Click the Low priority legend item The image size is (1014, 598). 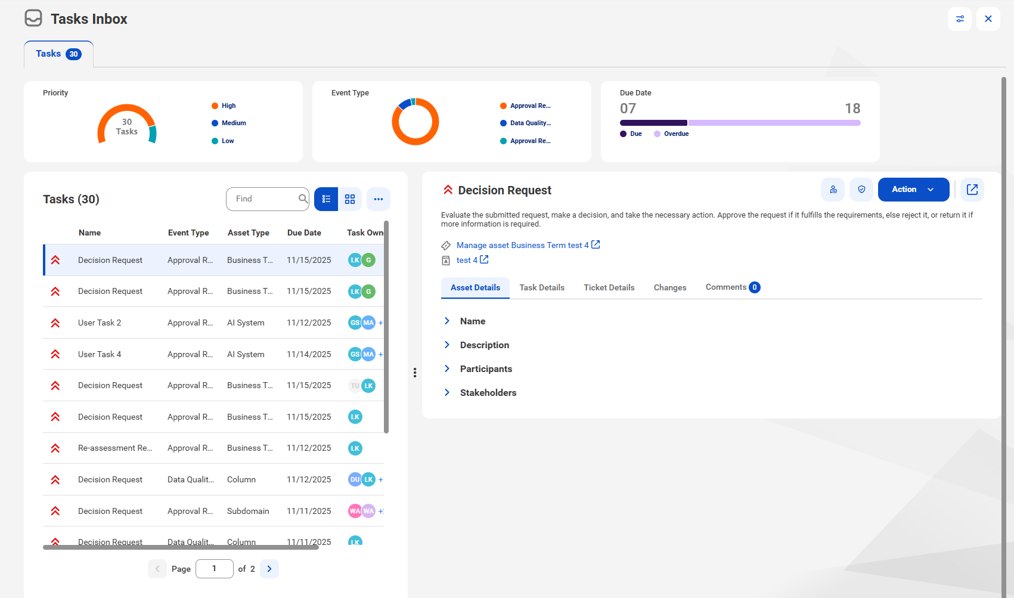(x=223, y=141)
